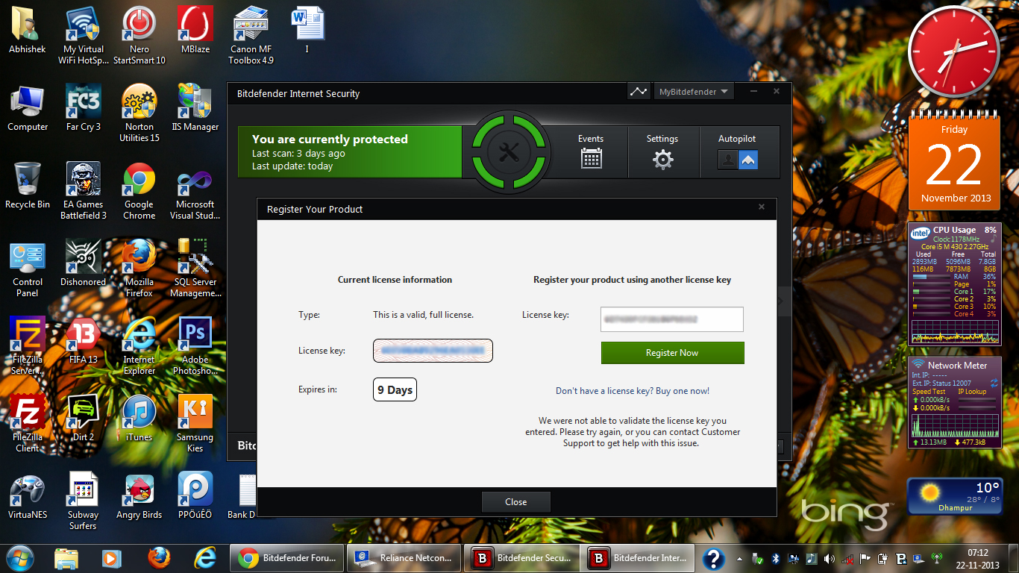Click the "9 Days" expiry box

pos(395,389)
